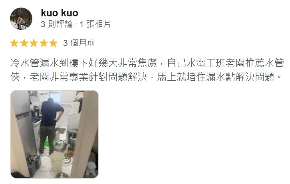View the reviewer's 3 則評論 count

[x=57, y=24]
